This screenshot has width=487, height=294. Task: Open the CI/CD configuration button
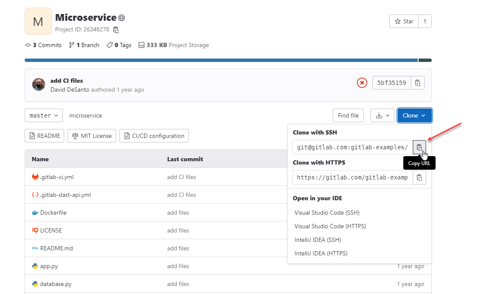coord(154,136)
